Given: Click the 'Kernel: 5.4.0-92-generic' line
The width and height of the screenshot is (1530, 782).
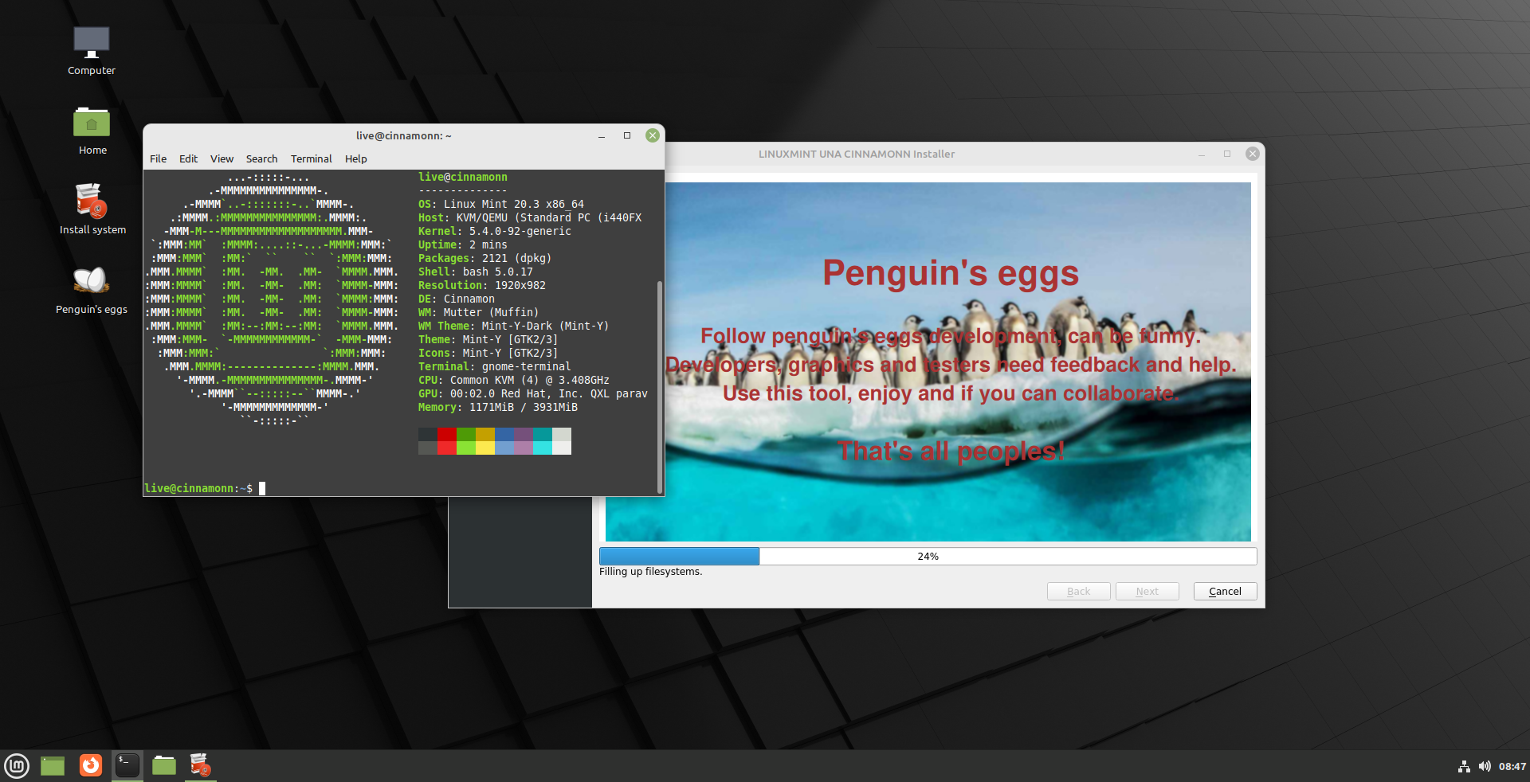Looking at the screenshot, I should [495, 231].
